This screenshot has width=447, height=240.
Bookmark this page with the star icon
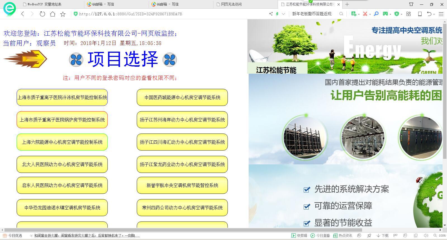click(x=63, y=14)
